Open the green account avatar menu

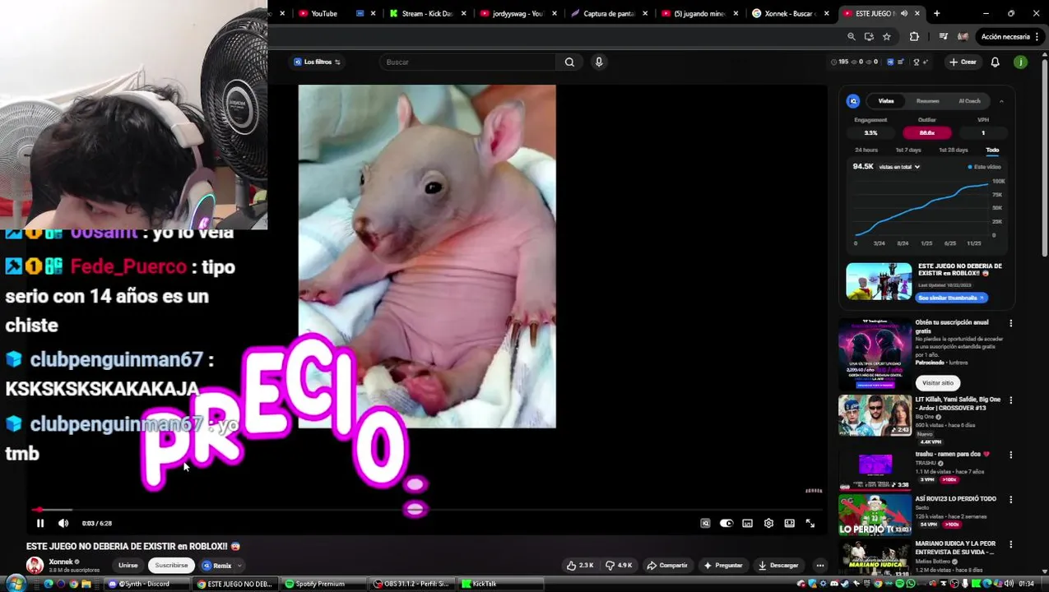point(1020,62)
